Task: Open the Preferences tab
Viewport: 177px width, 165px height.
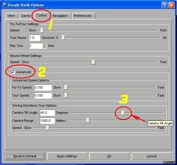Action: click(x=83, y=16)
